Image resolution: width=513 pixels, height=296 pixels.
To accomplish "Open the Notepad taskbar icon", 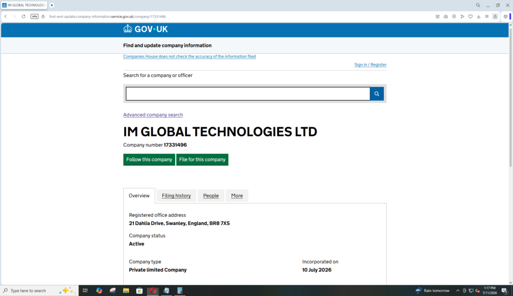I will (x=166, y=290).
